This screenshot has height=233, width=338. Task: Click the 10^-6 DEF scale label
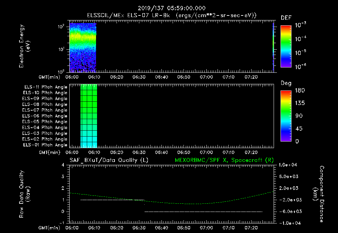coord(300,66)
